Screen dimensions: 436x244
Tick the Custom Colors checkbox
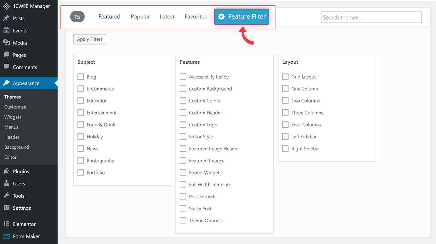(x=183, y=101)
